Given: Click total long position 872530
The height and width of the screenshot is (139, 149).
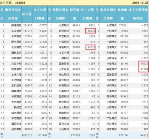Looking at the screenshot, I should coord(75,135).
